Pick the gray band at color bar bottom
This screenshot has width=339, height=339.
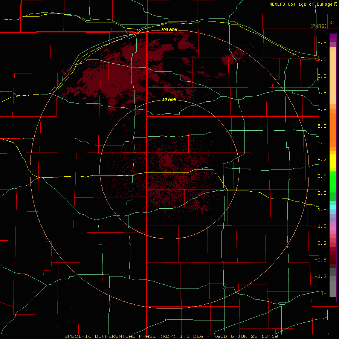point(333,287)
